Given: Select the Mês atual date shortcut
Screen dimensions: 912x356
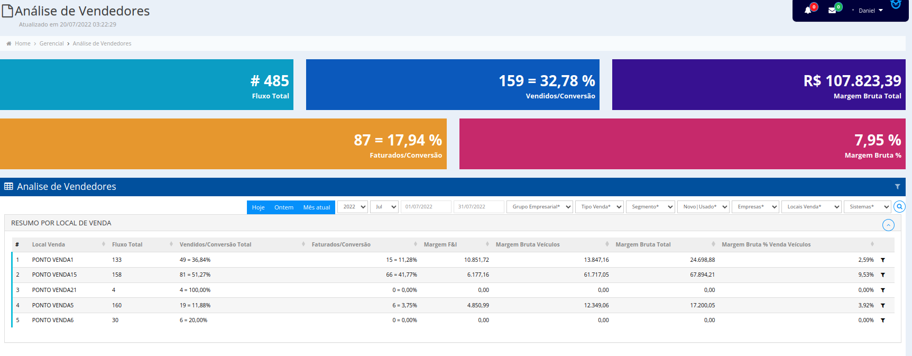Looking at the screenshot, I should point(316,207).
